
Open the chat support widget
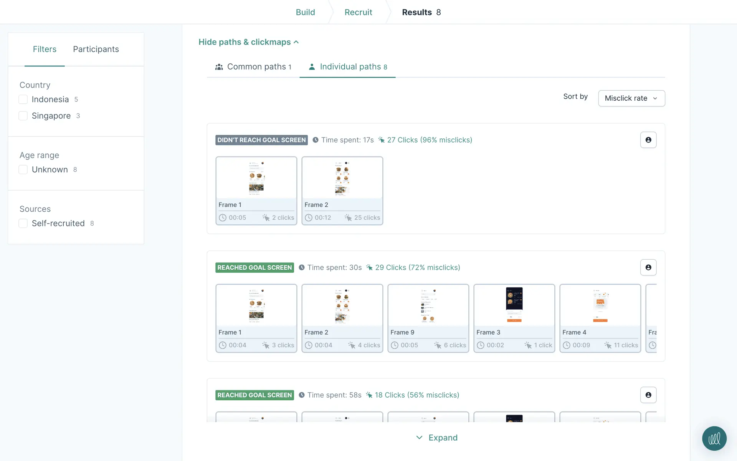[714, 438]
